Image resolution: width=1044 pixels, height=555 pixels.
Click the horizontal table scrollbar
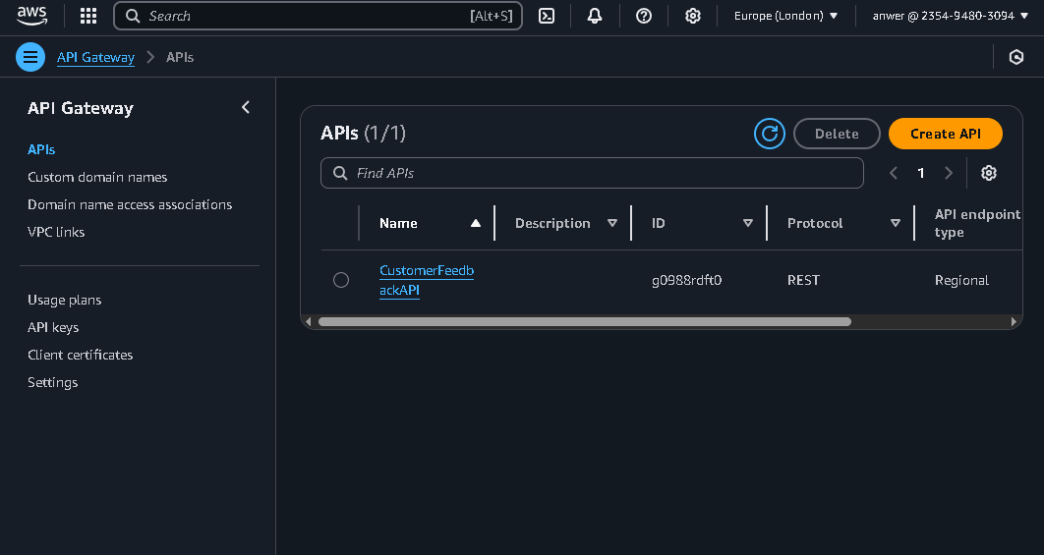click(x=585, y=321)
